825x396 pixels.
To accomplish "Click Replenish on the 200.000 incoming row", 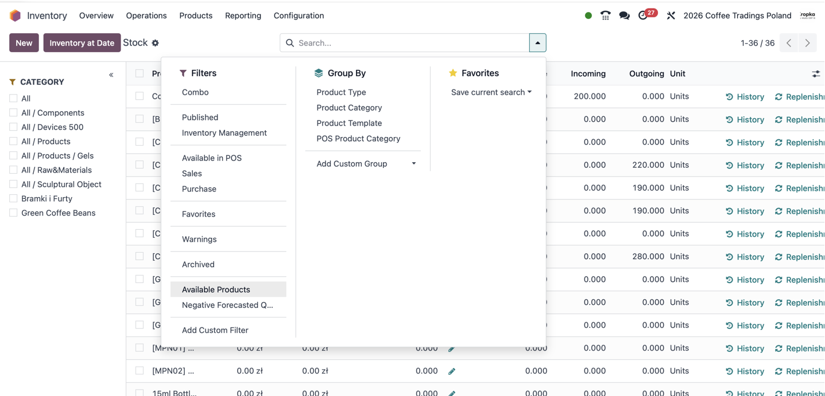I will pyautogui.click(x=799, y=97).
